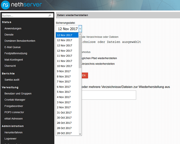
Task: Select the highlighted 12 Nov 2017 entry
Action: coord(67,35)
